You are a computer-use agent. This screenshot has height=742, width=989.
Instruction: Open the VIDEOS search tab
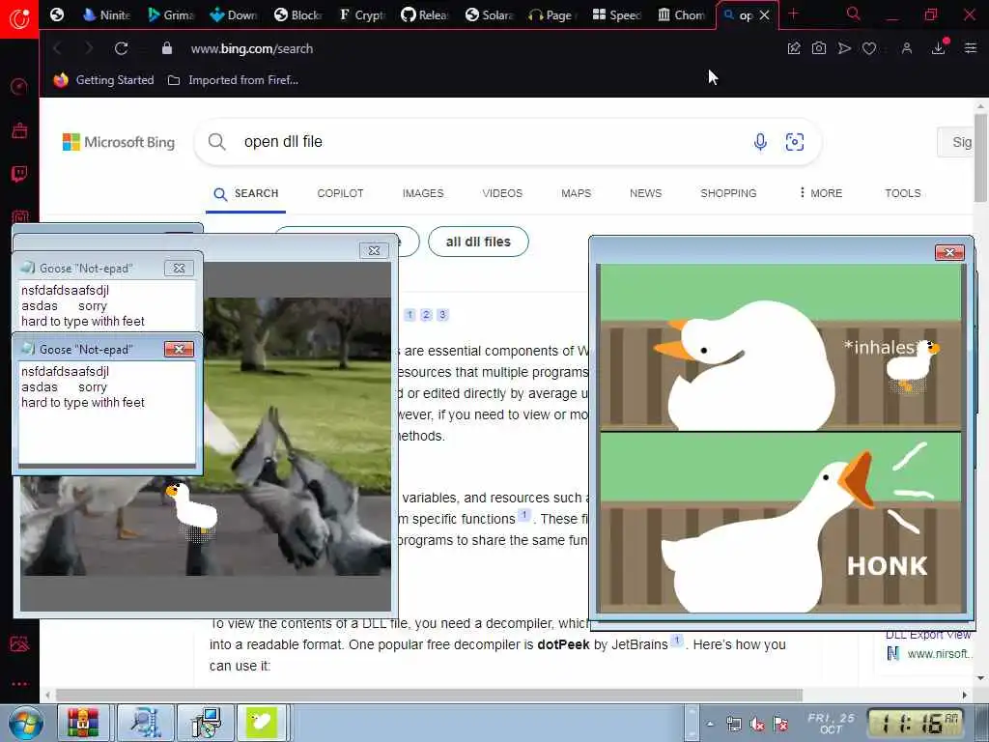pos(502,193)
